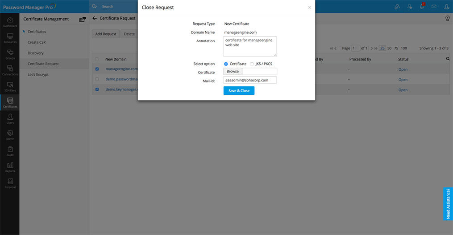Show 100 rows per page
The height and width of the screenshot is (235, 453).
pos(404,48)
